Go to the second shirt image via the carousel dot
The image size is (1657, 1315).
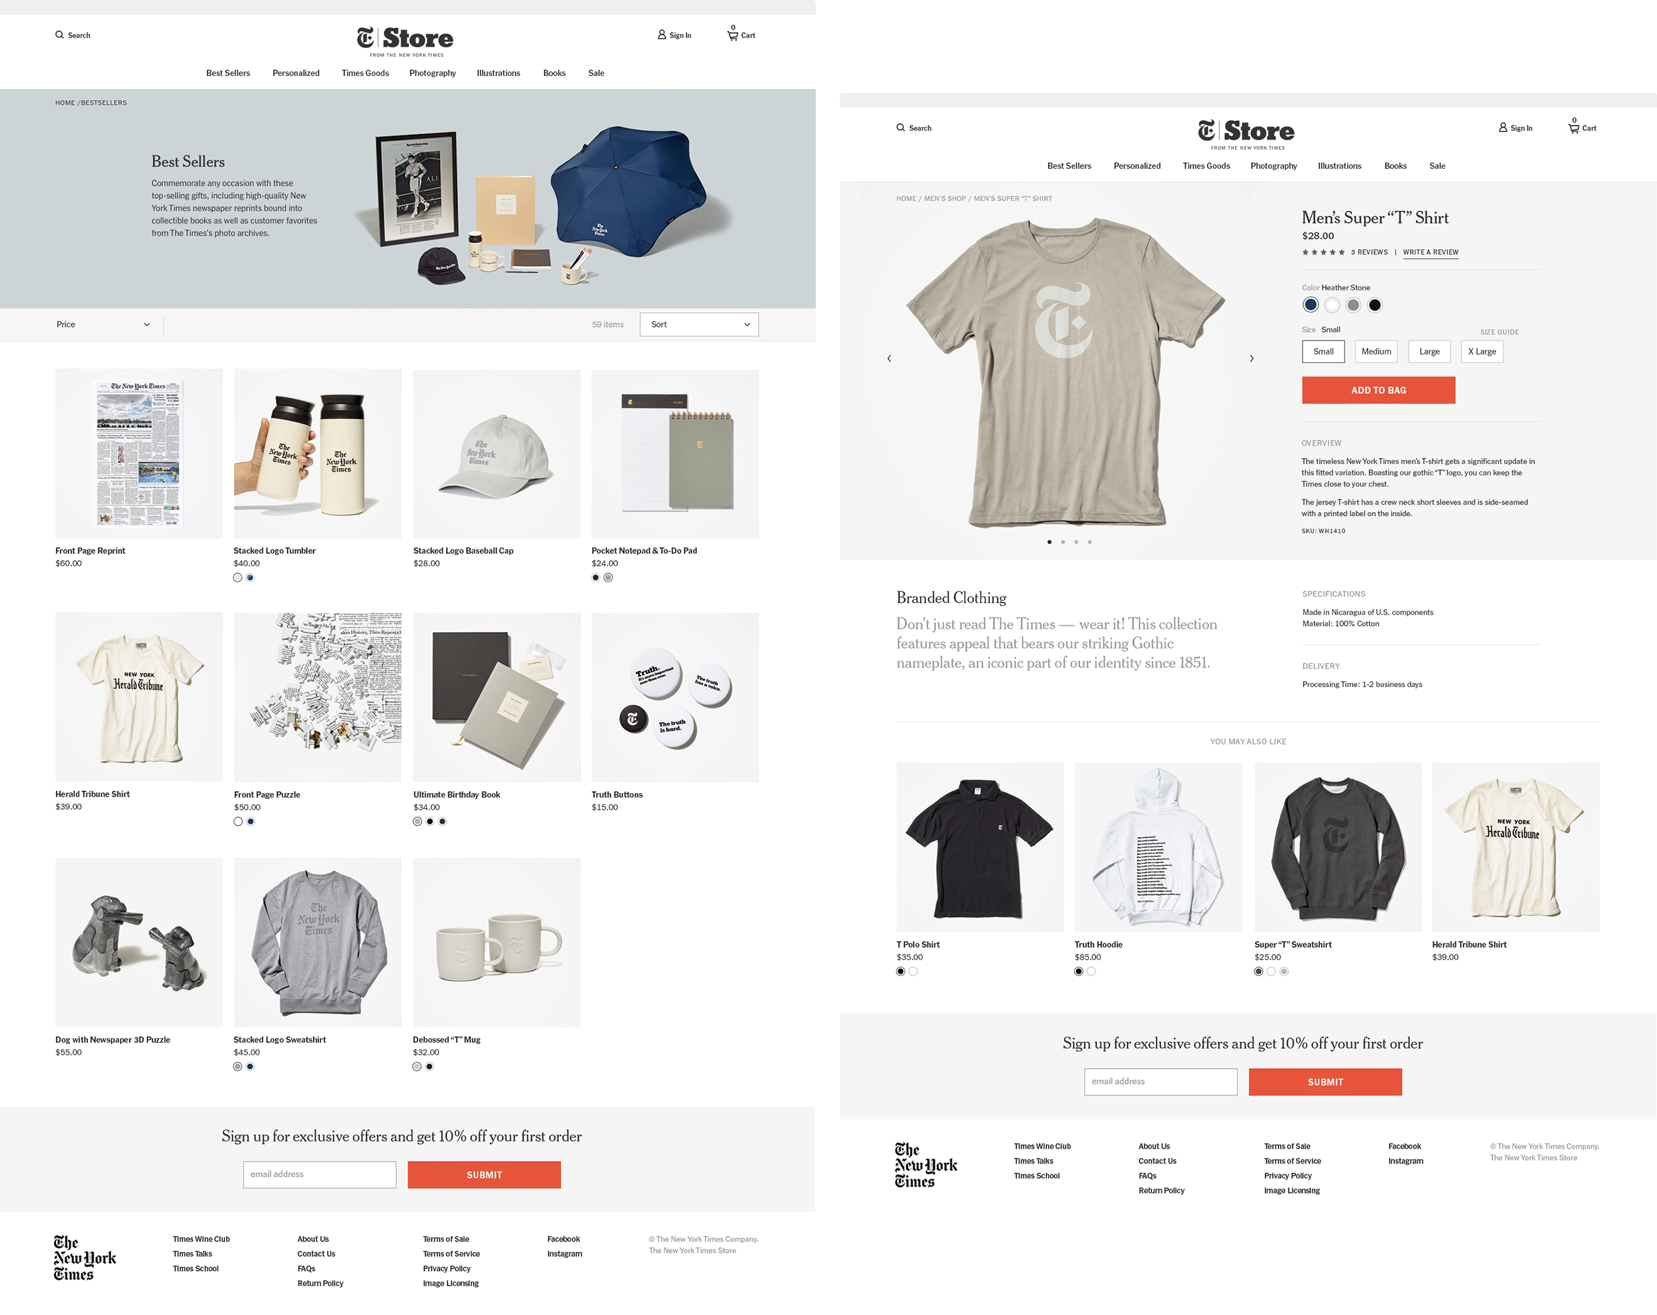1063,542
